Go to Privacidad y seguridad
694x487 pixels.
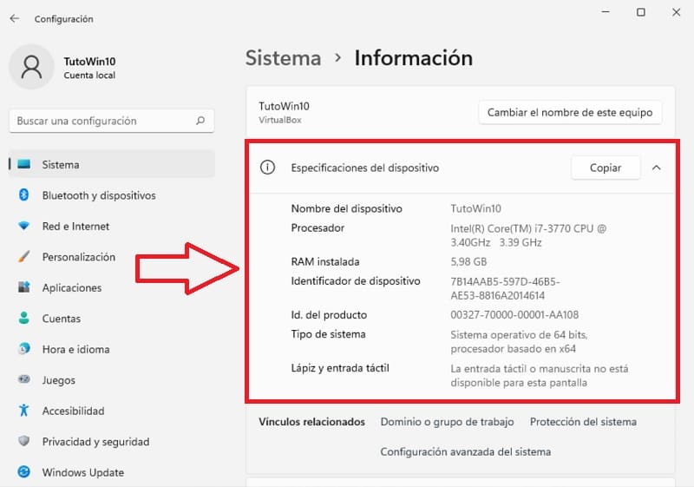pyautogui.click(x=112, y=441)
